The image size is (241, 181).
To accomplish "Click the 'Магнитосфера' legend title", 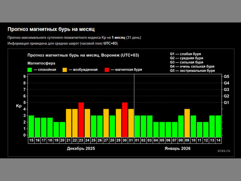I will pyautogui.click(x=41, y=63).
